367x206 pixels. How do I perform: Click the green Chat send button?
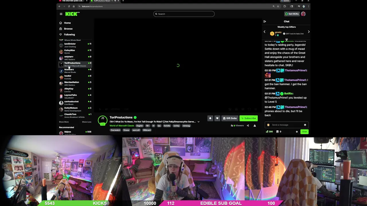click(x=304, y=132)
